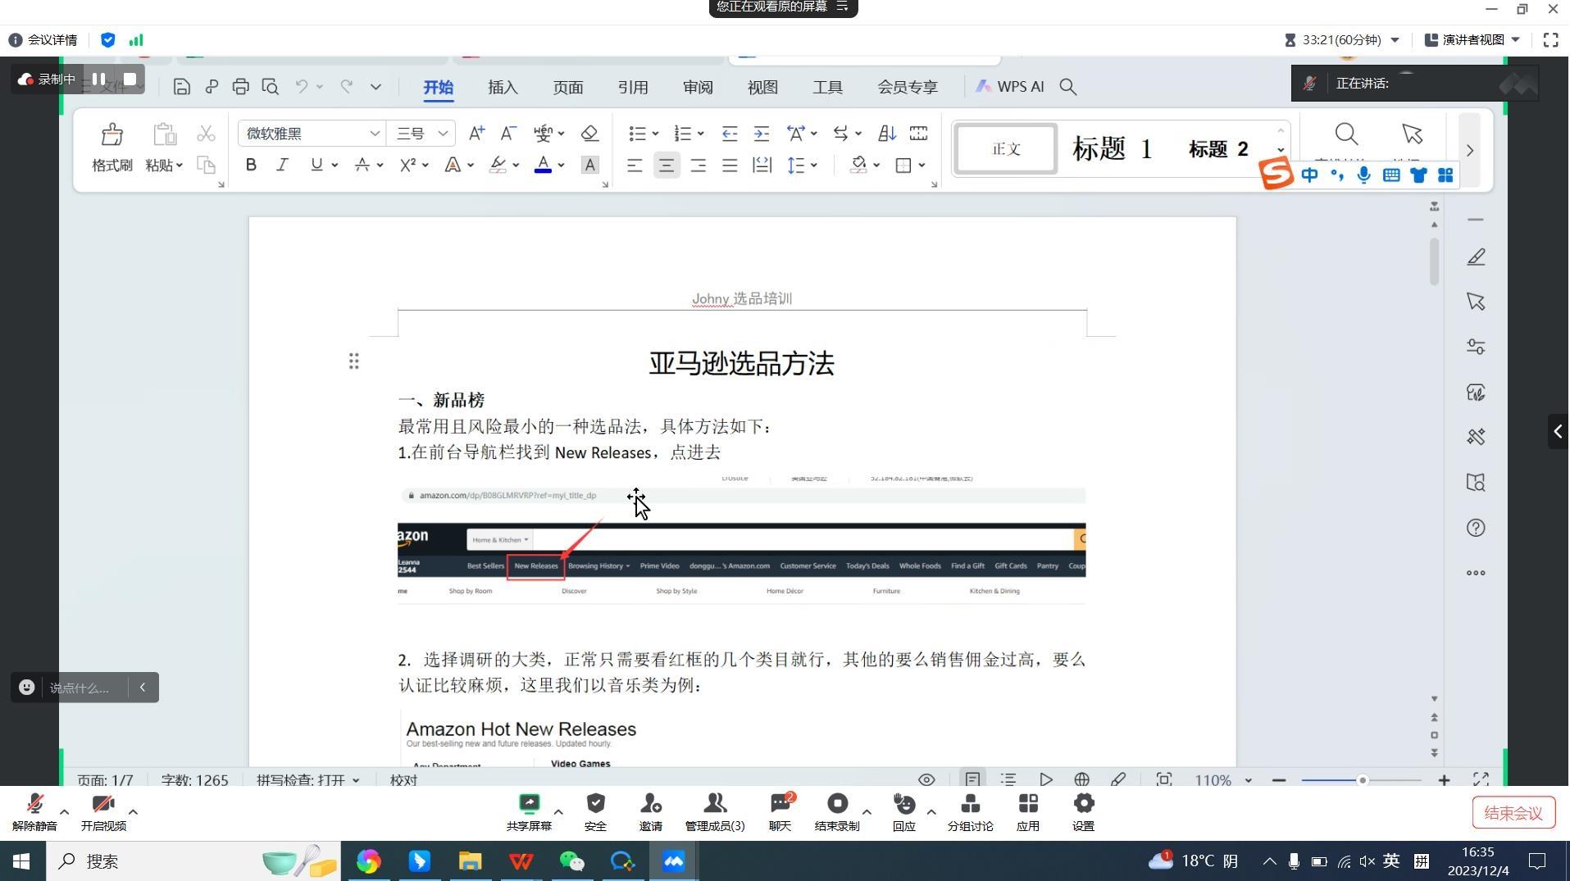The height and width of the screenshot is (881, 1570).
Task: Click the help question mark in sidebar
Action: click(1476, 528)
